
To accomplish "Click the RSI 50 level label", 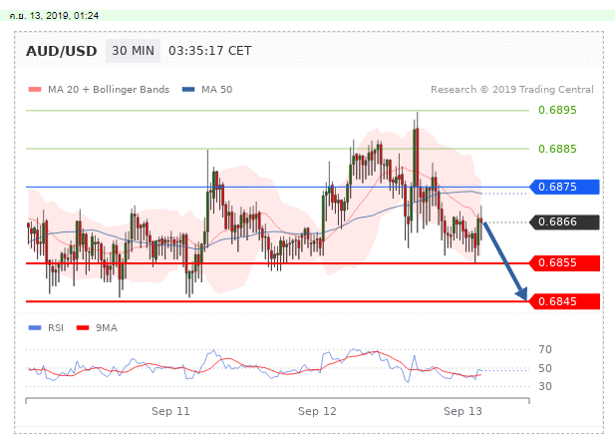I will pos(545,368).
